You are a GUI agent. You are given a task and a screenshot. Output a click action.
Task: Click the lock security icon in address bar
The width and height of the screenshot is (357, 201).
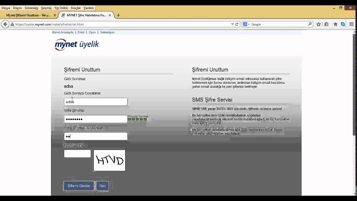[12, 24]
